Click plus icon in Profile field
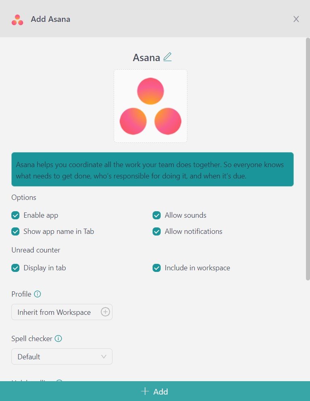The height and width of the screenshot is (401, 310). [x=105, y=312]
